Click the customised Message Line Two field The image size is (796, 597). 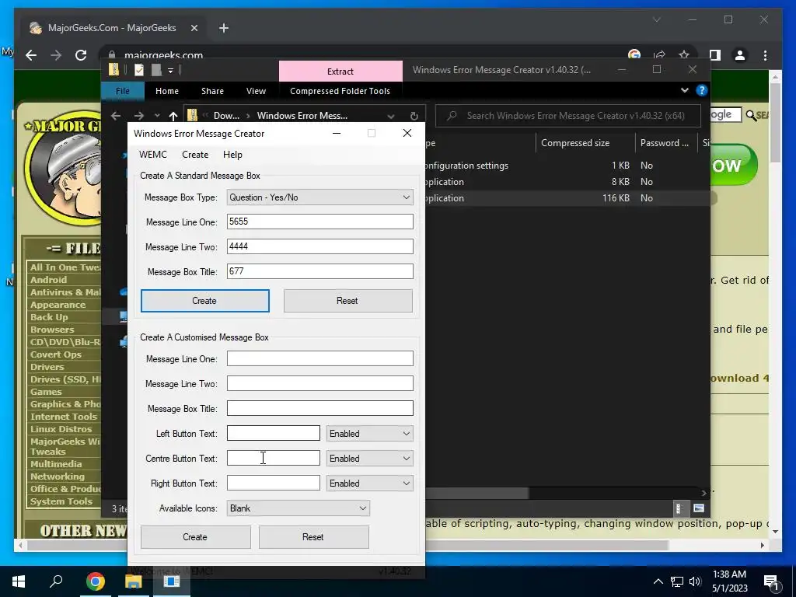tap(319, 383)
